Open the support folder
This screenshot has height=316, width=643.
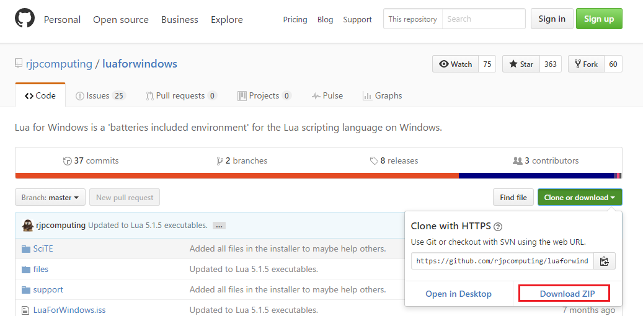click(48, 290)
